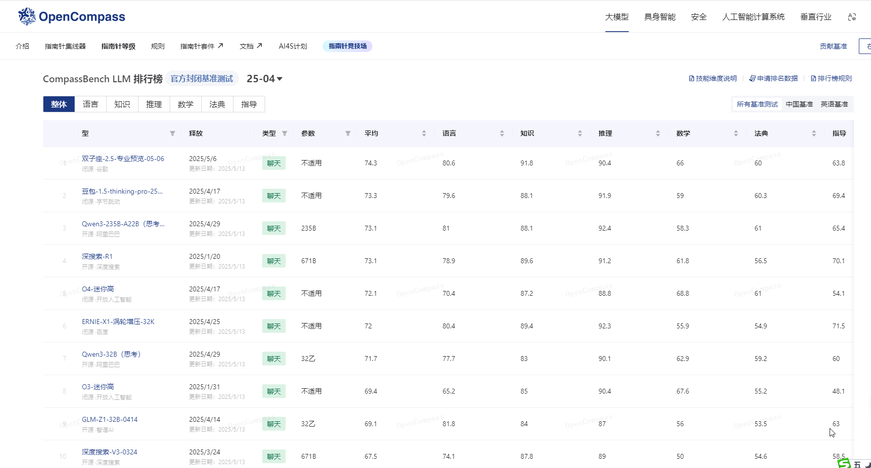The image size is (871, 468).
Task: Sort table by 法典 column arrows
Action: 814,133
